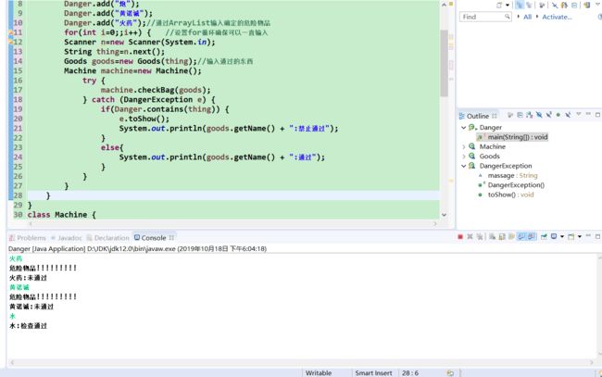Click the 28 : 6 cursor position in status bar

pos(410,372)
